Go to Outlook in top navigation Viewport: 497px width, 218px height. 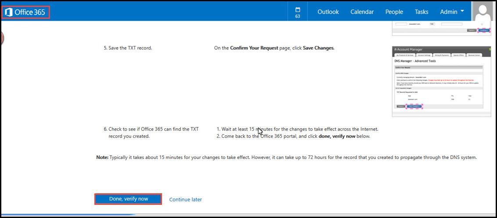click(x=328, y=12)
